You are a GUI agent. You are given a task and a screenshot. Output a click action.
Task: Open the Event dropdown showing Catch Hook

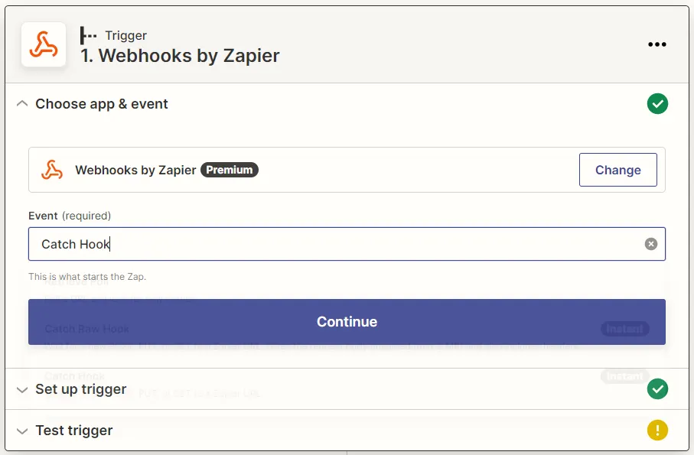(337, 244)
